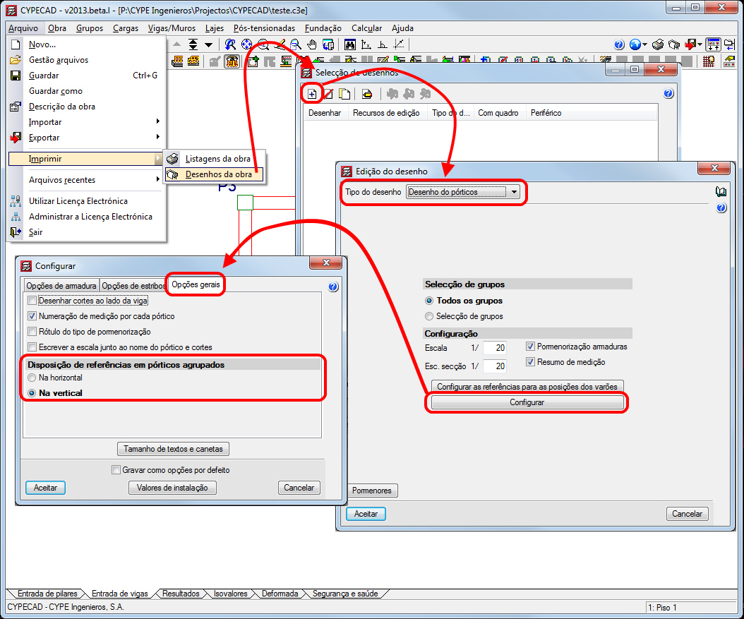Click the globe web icon in main toolbar
The width and height of the screenshot is (744, 619).
pos(635,44)
